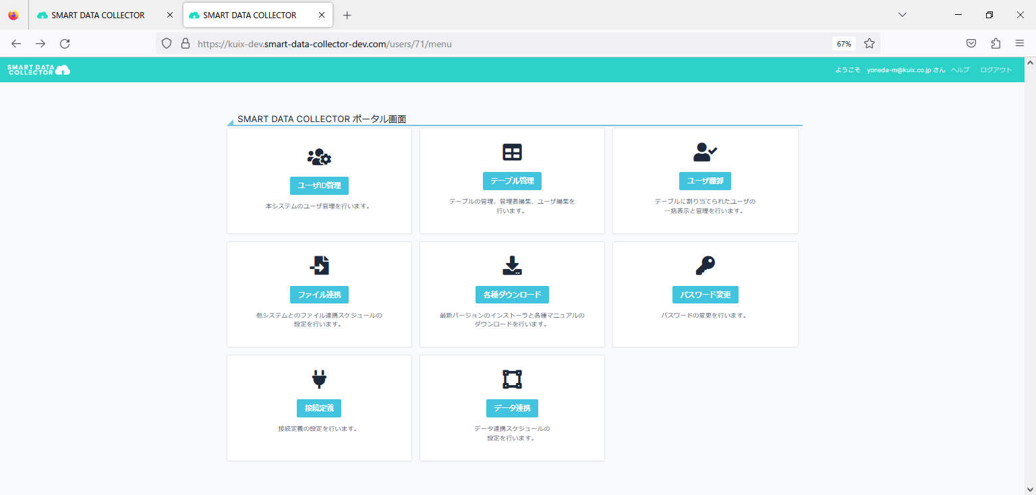Click the page scrollbar down arrow

pyautogui.click(x=1030, y=489)
